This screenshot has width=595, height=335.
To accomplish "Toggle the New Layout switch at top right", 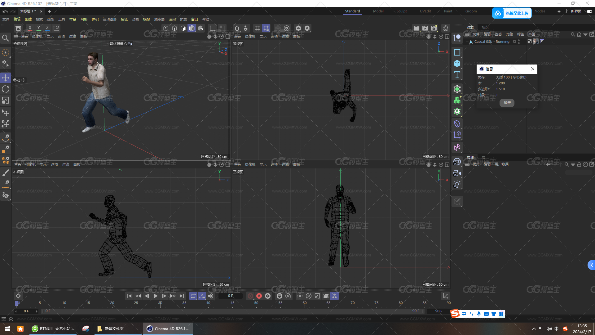I will (589, 11).
